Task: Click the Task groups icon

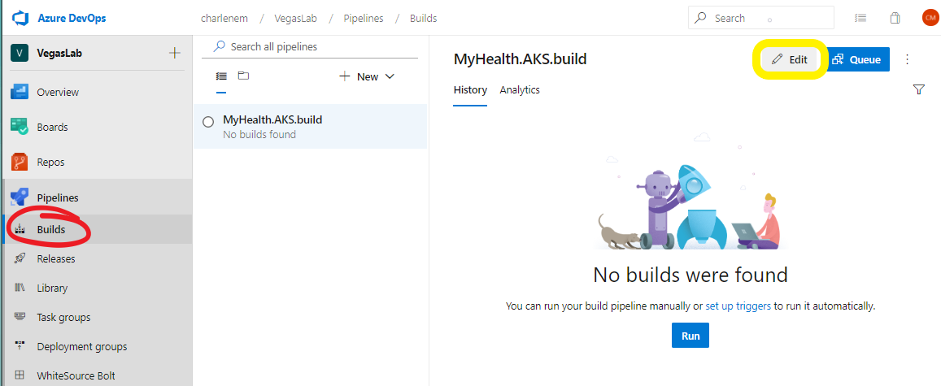Action: 20,316
